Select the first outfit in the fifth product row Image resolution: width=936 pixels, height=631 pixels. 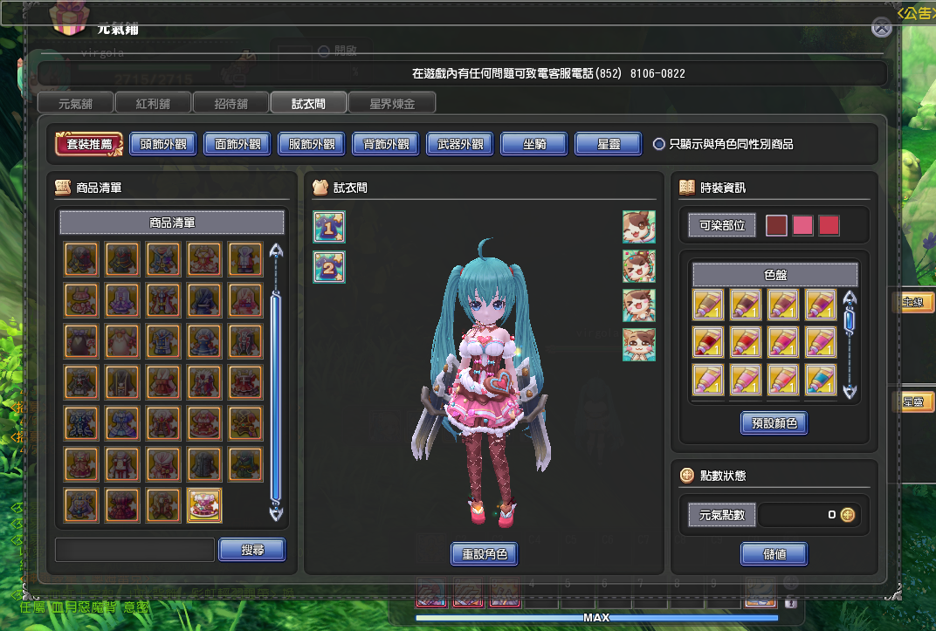pyautogui.click(x=80, y=423)
